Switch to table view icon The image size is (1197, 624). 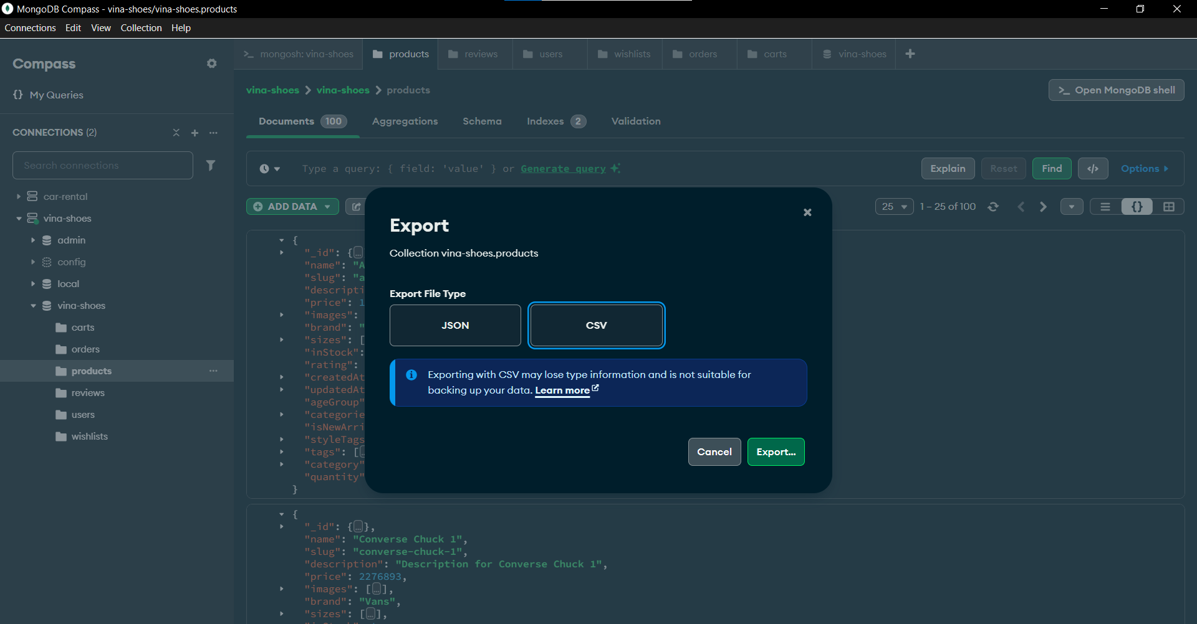pos(1168,207)
